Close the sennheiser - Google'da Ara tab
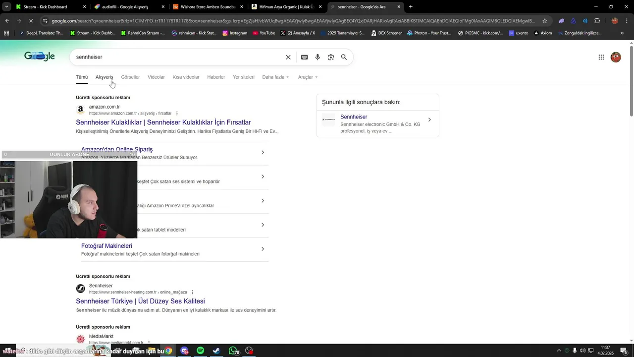Viewport: 634px width, 357px height. click(399, 7)
